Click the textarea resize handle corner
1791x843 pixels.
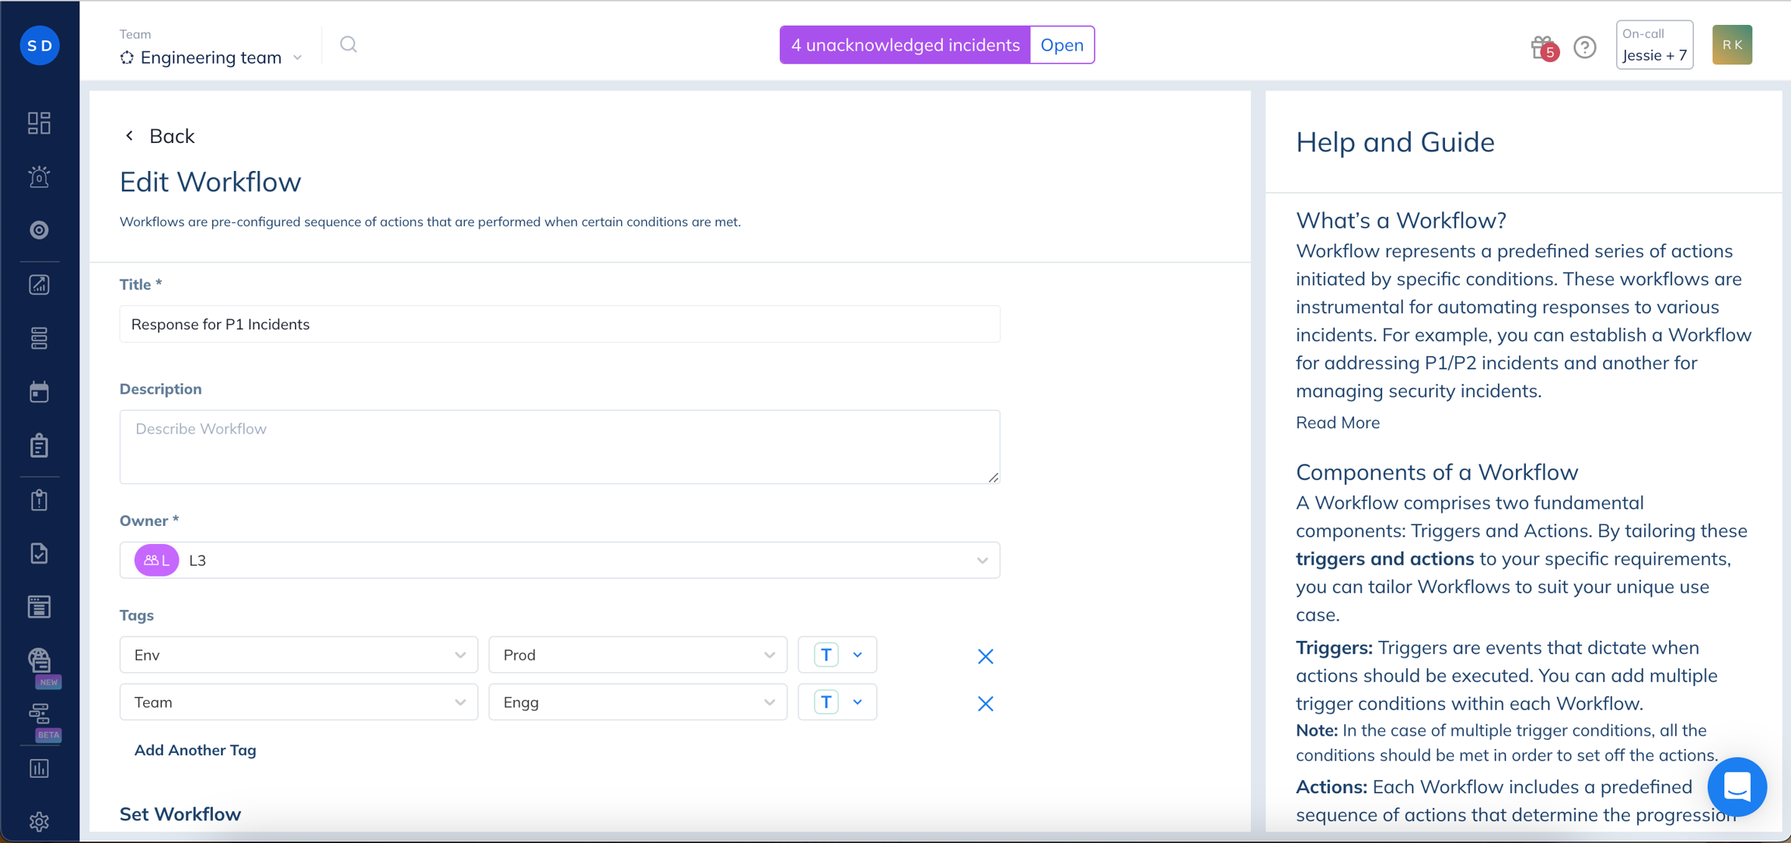coord(993,477)
